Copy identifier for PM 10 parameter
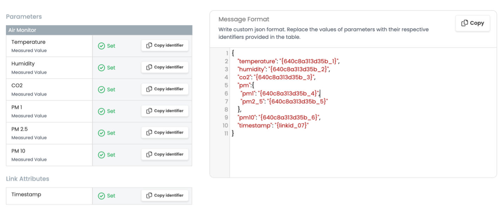 tap(165, 154)
